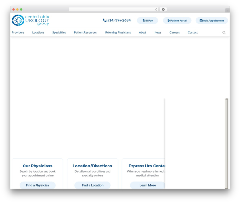Open the Patient Portal button
The image size is (240, 203).
(177, 20)
